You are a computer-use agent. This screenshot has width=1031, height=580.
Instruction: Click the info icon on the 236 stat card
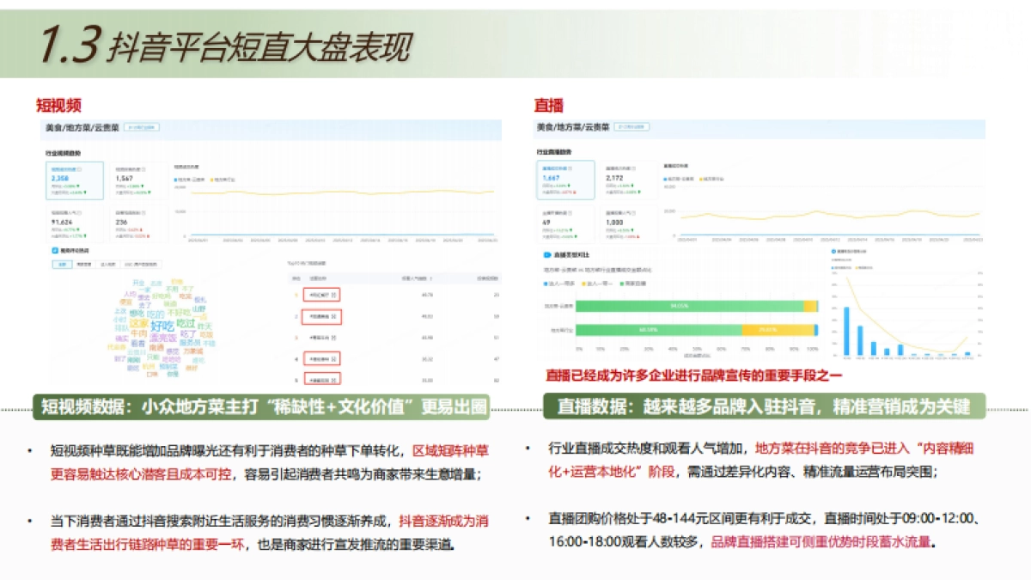(x=143, y=212)
